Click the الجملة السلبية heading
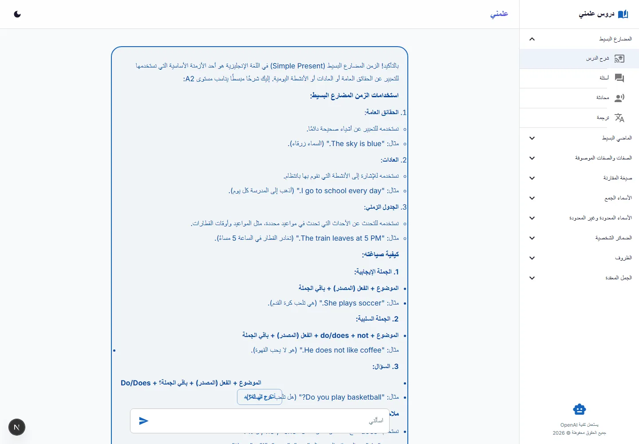This screenshot has height=444, width=639. 377,319
